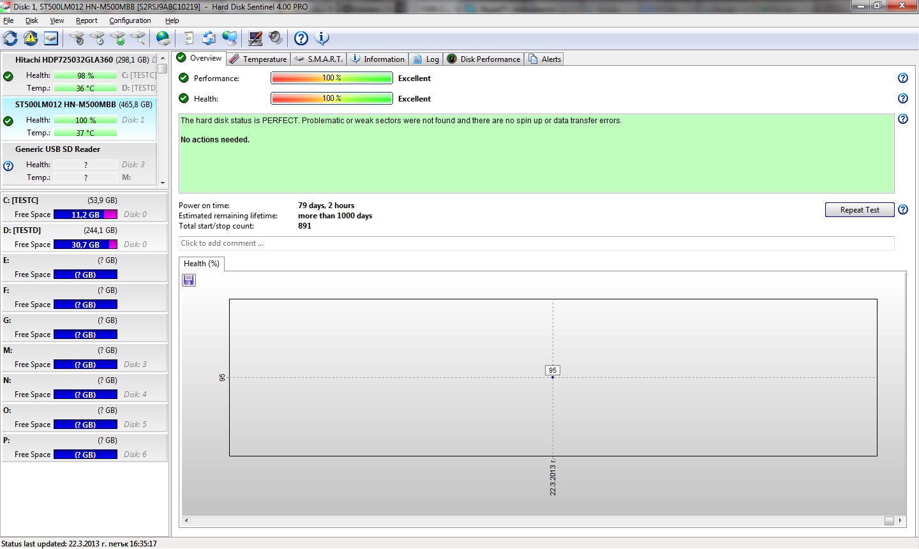919x549 pixels.
Task: Click the speaker sound toolbar icon
Action: [276, 38]
